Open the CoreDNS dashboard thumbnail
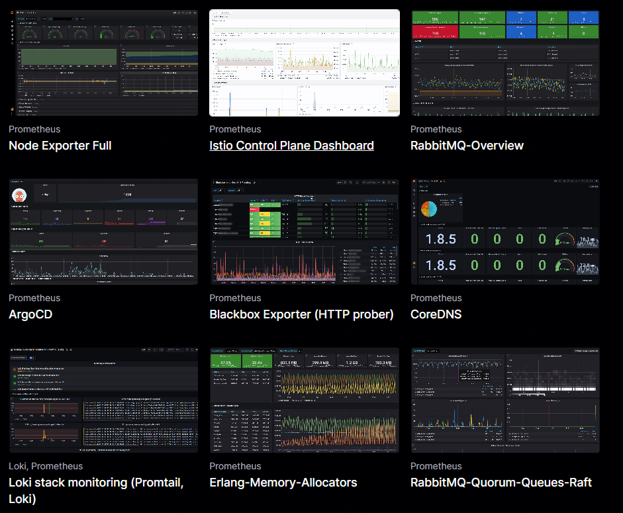The image size is (623, 513). coord(505,232)
